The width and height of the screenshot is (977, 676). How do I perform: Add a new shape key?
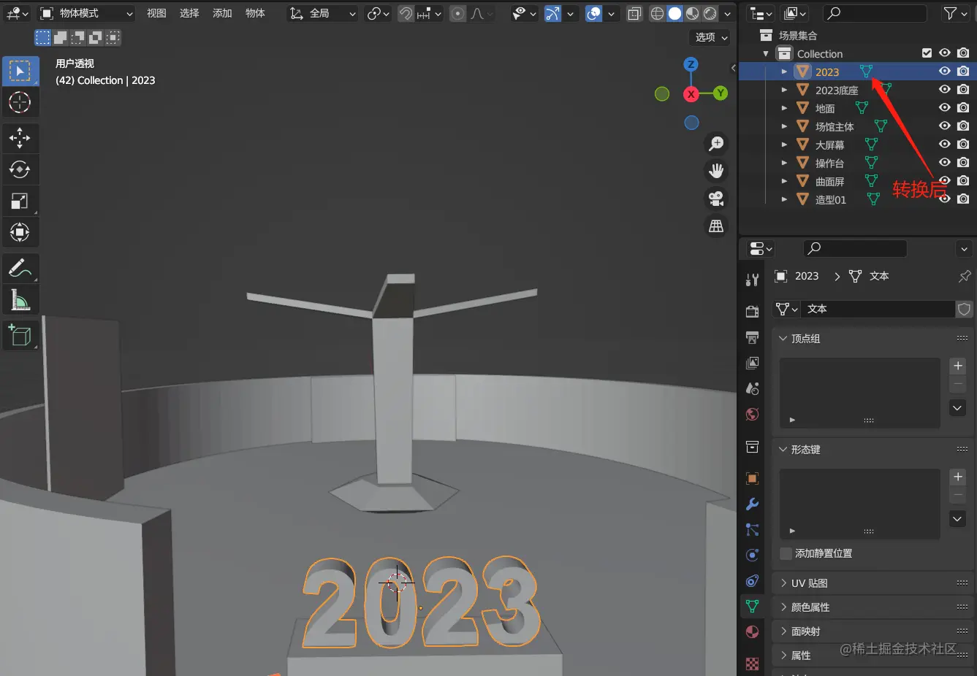[958, 477]
